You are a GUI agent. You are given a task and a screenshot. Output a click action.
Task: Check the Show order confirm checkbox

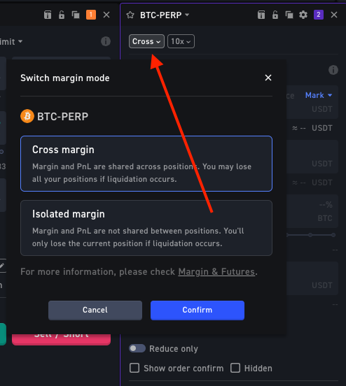pyautogui.click(x=134, y=368)
